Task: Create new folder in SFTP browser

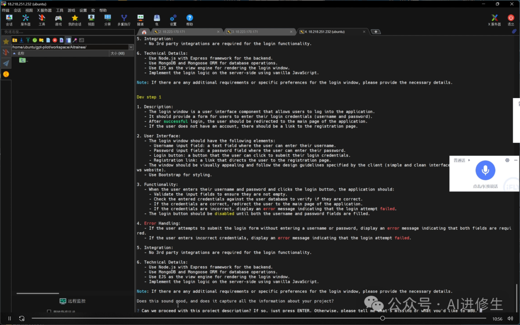Action: (41, 40)
